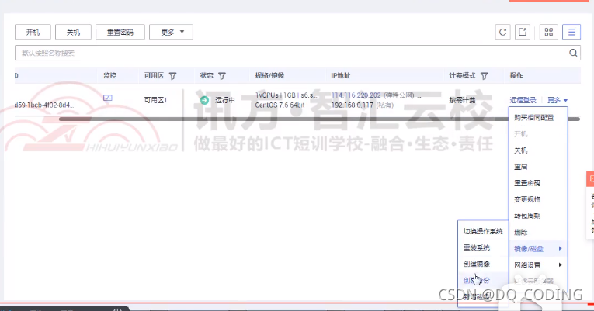
Task: Select 重装系统 in the submenu
Action: [477, 248]
